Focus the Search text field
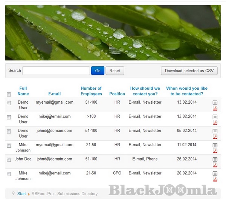Viewport: 226px width, 205px height. click(56, 71)
